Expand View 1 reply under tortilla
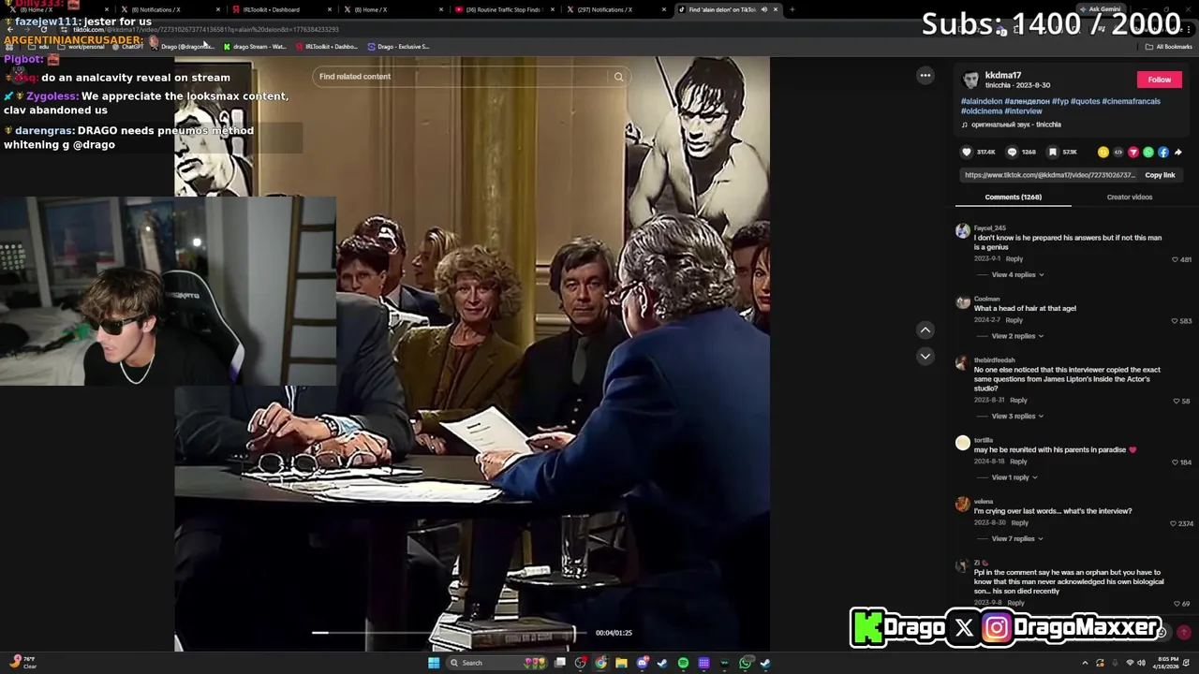1199x674 pixels. tap(1015, 477)
